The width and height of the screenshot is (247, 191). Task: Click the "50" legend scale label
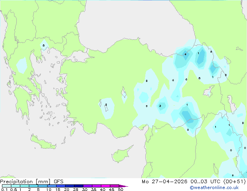pos(120,189)
